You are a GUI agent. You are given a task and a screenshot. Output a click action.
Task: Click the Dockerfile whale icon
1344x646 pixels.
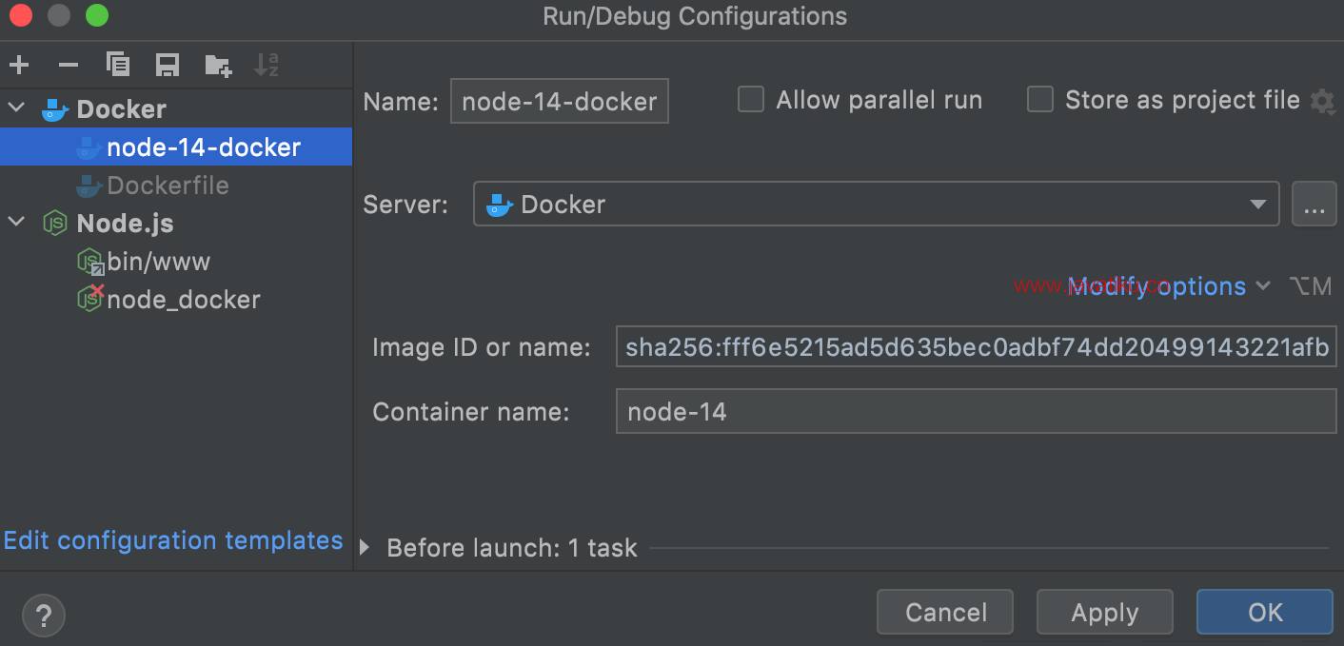tap(89, 186)
